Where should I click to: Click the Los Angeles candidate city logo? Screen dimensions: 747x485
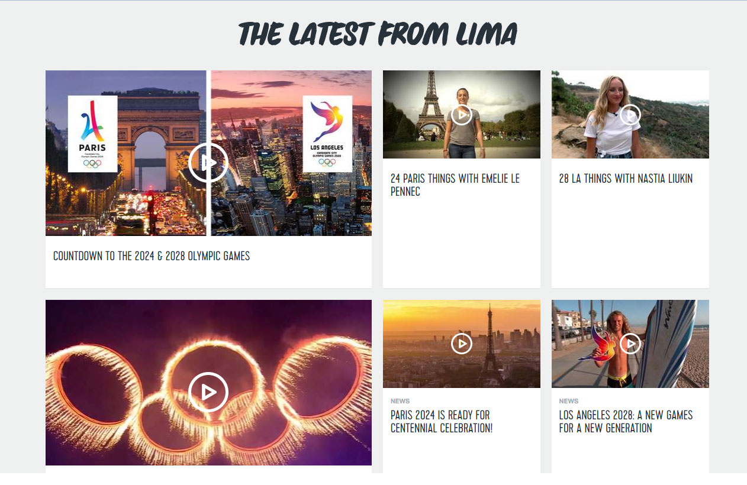(327, 134)
